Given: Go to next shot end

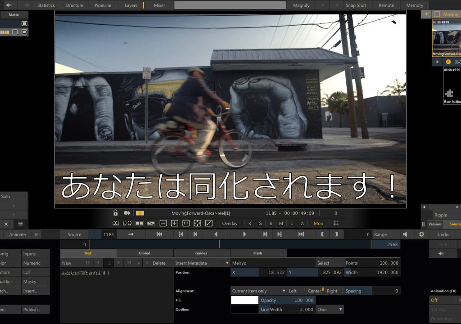Looking at the screenshot, I should 265,234.
